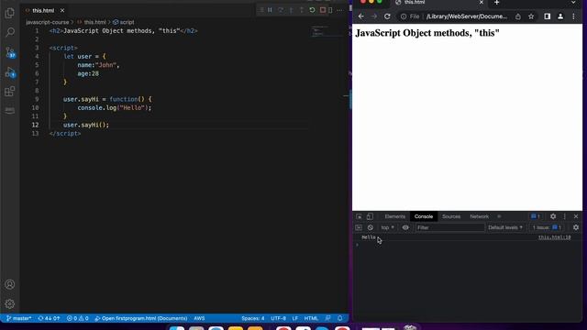This screenshot has height=330, width=587.
Task: Open the Manage gear in VS Code activity bar
Action: (x=10, y=303)
